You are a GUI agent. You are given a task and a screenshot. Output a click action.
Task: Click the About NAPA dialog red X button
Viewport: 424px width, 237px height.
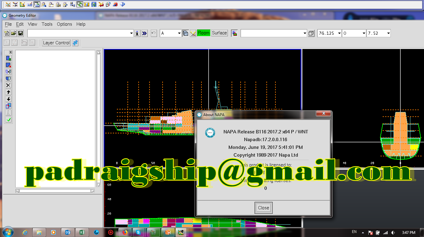pyautogui.click(x=323, y=114)
